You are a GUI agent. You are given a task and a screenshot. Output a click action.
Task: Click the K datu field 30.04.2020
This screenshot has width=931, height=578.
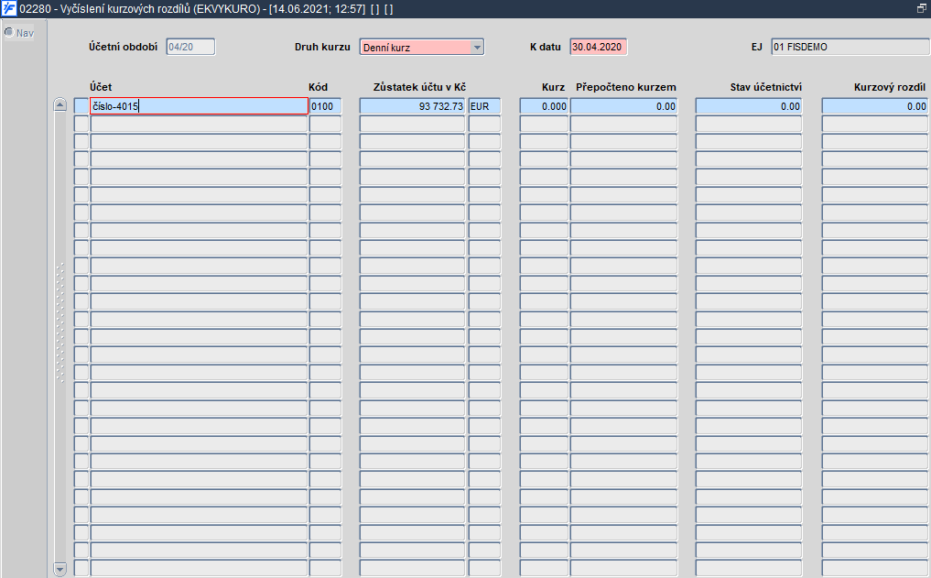(598, 47)
